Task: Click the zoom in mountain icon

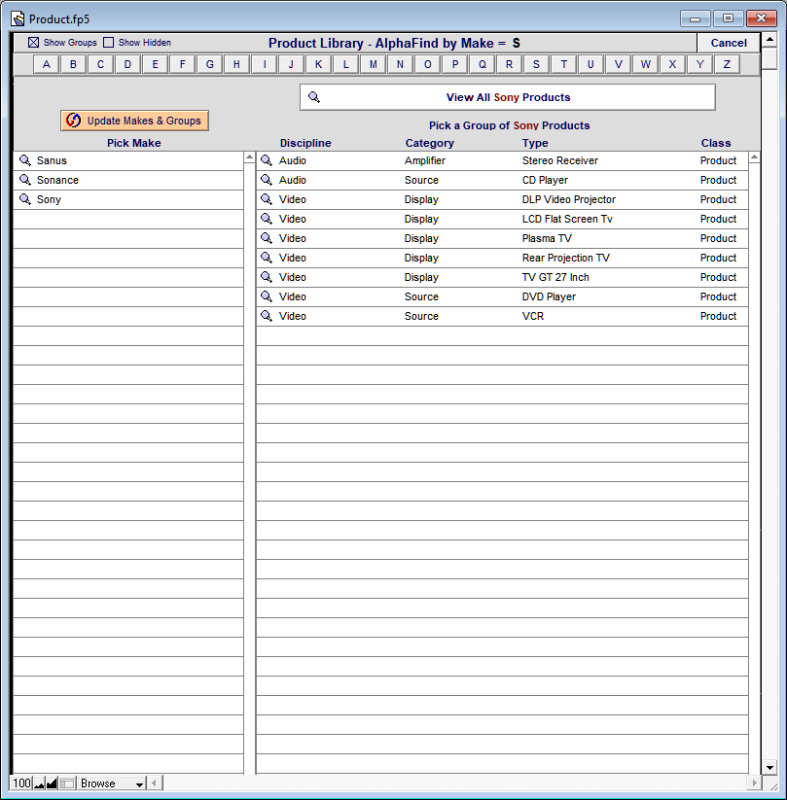Action: click(52, 783)
